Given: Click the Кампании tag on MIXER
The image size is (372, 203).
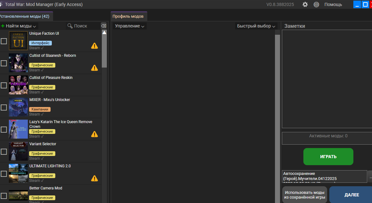Looking at the screenshot, I should (x=40, y=110).
